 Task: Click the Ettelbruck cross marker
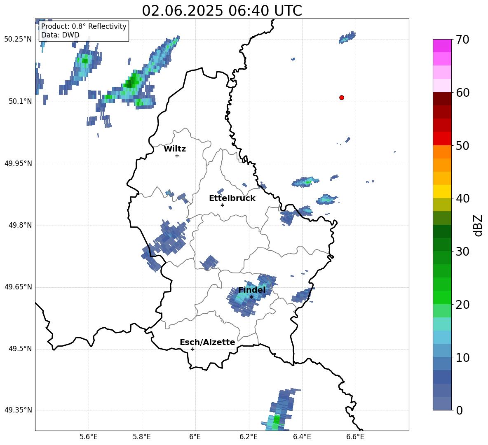point(222,205)
